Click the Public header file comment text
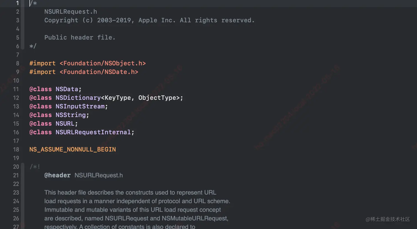 pyautogui.click(x=80, y=37)
